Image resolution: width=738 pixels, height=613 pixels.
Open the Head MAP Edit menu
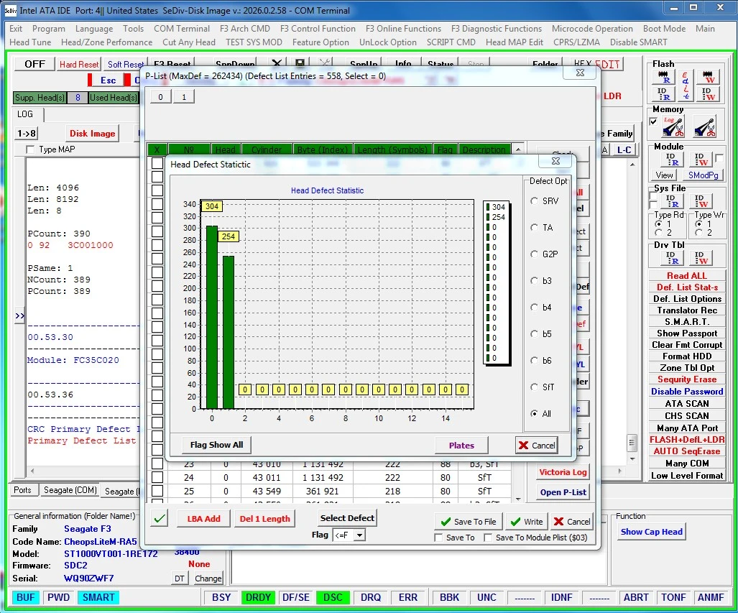pos(515,42)
